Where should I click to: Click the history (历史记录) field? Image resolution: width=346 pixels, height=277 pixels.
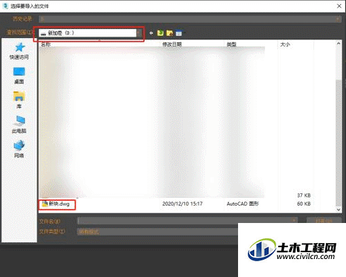pyautogui.click(x=190, y=19)
